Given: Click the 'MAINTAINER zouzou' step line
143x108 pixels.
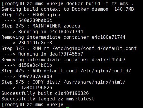Looking at the screenshot, I should point(41,26).
